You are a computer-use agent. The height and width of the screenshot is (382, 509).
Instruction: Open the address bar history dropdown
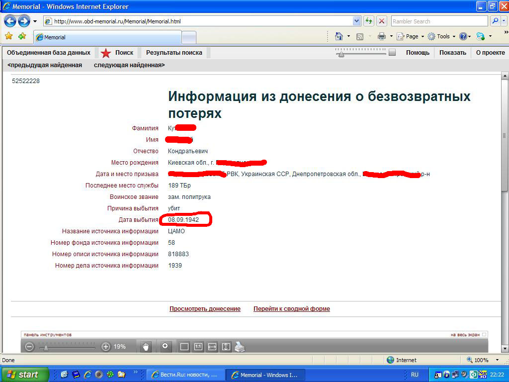click(x=356, y=21)
